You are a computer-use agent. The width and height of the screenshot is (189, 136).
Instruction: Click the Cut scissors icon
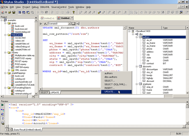tap(38, 12)
